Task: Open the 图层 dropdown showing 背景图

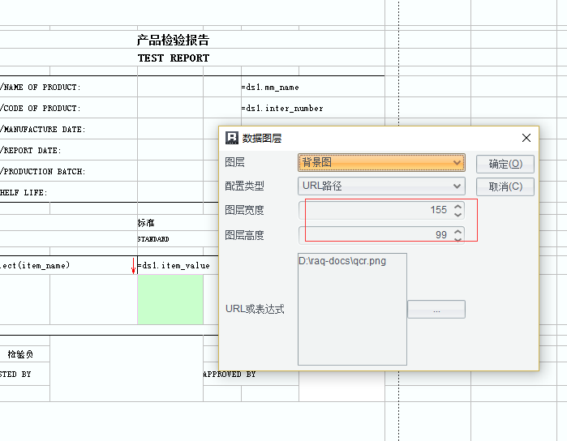Action: tap(381, 163)
